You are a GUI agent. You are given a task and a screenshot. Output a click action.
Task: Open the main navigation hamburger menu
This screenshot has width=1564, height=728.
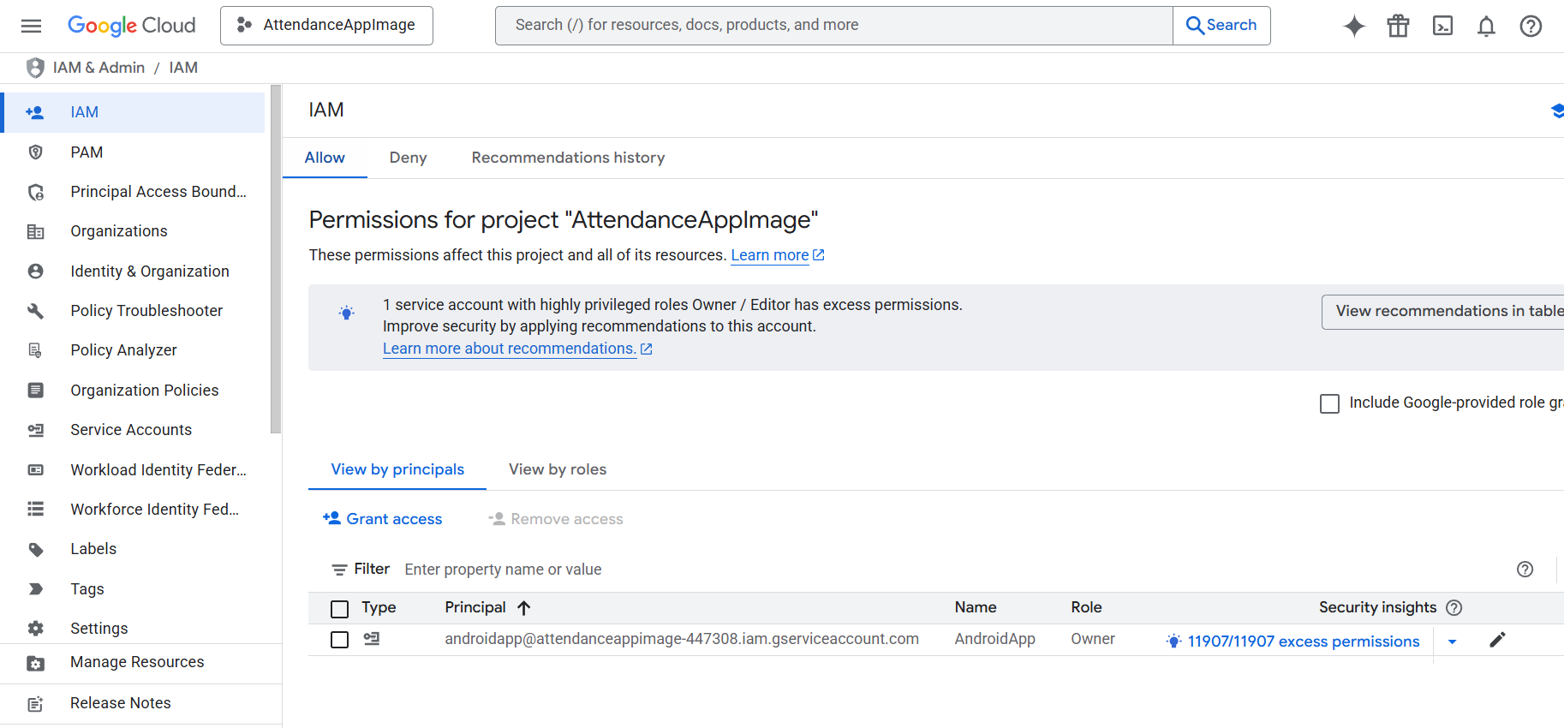31,26
